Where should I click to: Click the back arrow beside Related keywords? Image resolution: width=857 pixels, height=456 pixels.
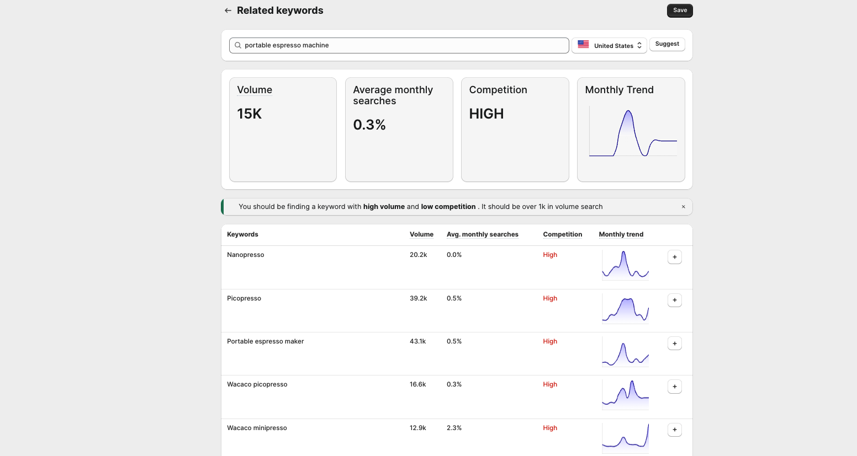(x=228, y=10)
